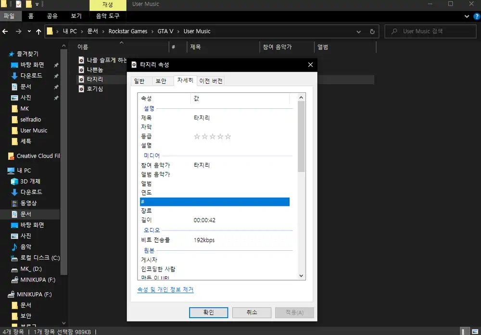
Task: Open the 음악 도구 ribbon tab
Action: (x=108, y=16)
